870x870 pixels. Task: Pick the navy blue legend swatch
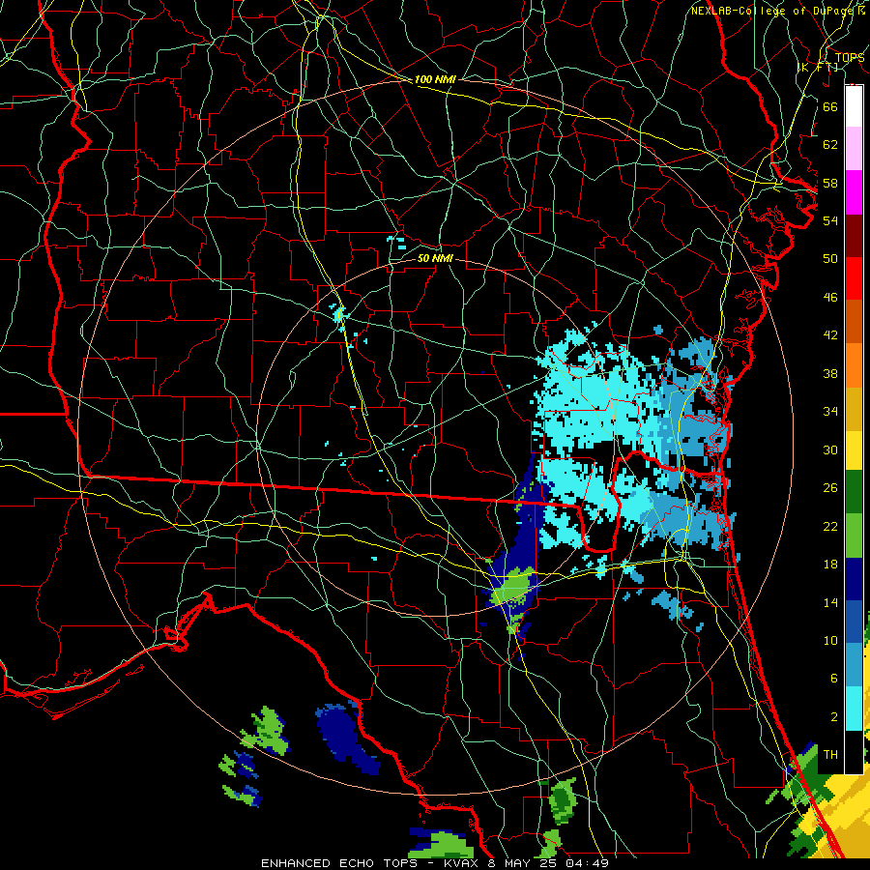pyautogui.click(x=854, y=579)
